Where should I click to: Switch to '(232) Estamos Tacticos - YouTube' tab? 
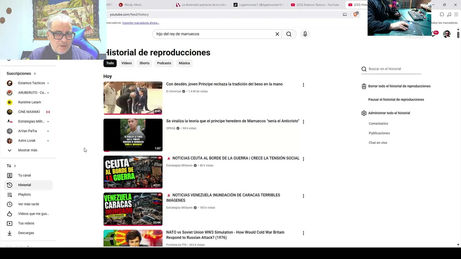(315, 5)
